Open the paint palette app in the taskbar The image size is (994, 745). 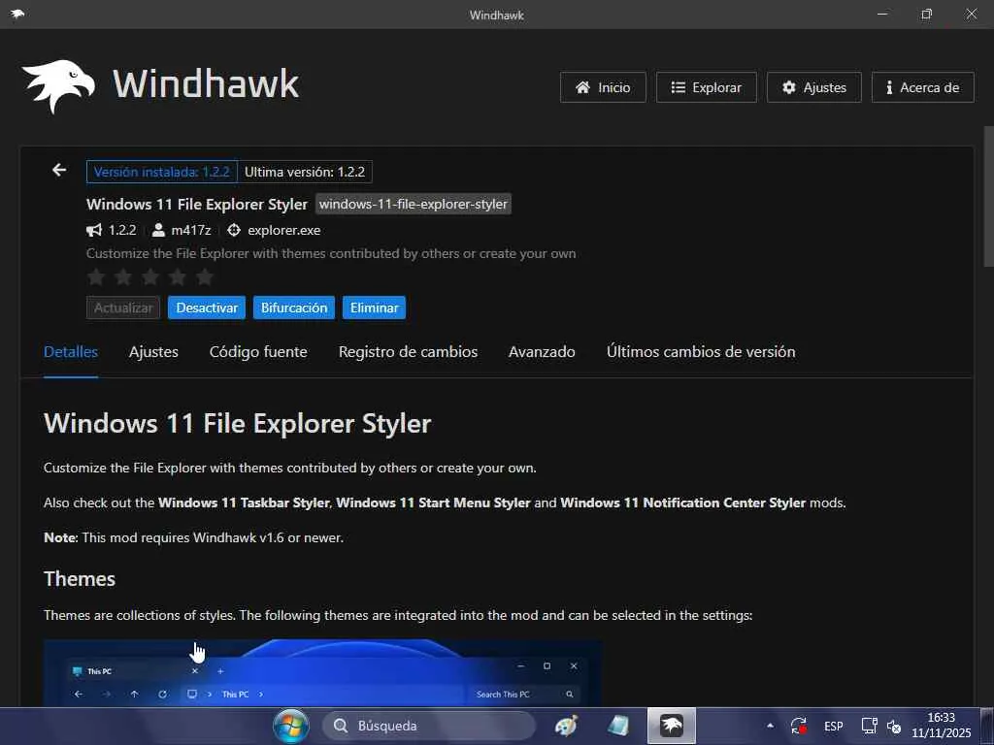pyautogui.click(x=566, y=726)
